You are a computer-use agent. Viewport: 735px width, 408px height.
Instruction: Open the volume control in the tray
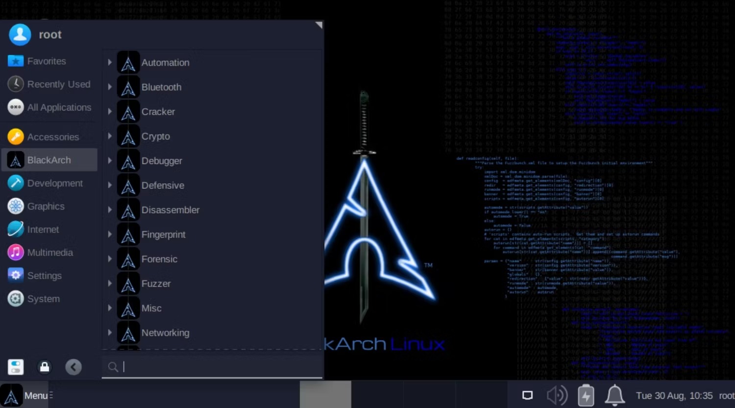coord(556,394)
